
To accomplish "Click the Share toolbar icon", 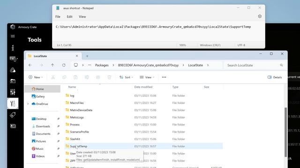I will pyautogui.click(x=98, y=77).
